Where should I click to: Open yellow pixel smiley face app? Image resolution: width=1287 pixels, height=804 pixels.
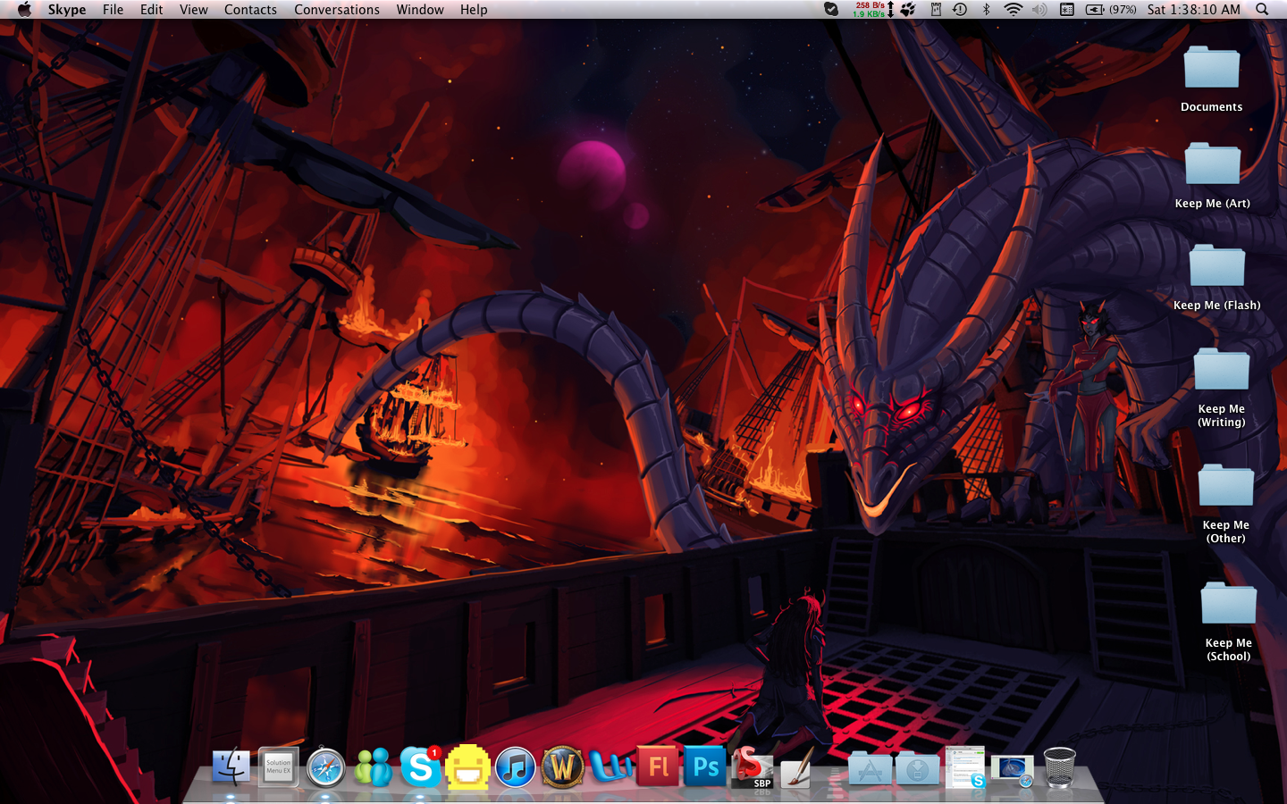click(467, 767)
